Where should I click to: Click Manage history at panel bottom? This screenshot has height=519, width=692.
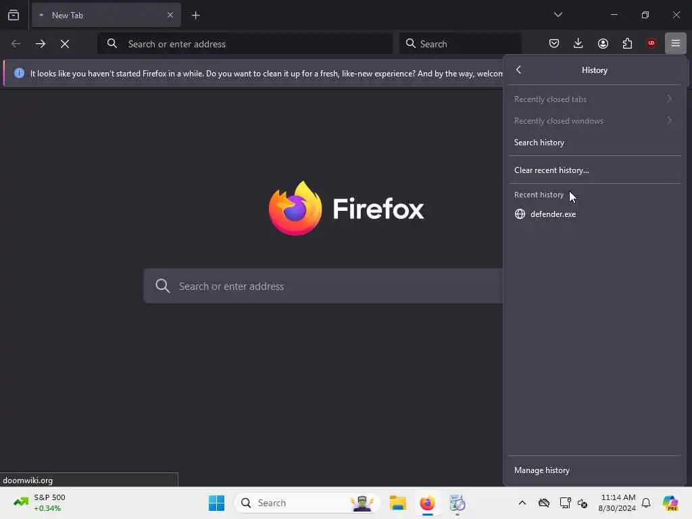[595, 470]
